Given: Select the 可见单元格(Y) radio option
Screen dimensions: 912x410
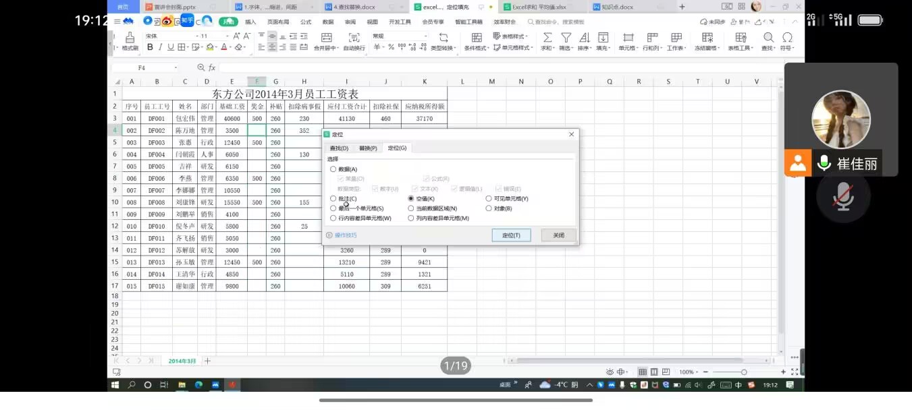Looking at the screenshot, I should pyautogui.click(x=489, y=199).
